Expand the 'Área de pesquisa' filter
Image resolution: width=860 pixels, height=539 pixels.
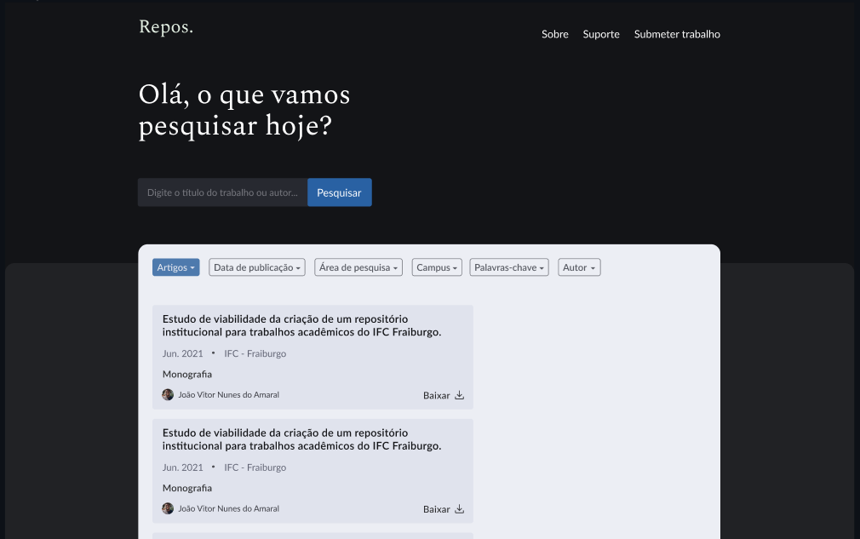[358, 267]
